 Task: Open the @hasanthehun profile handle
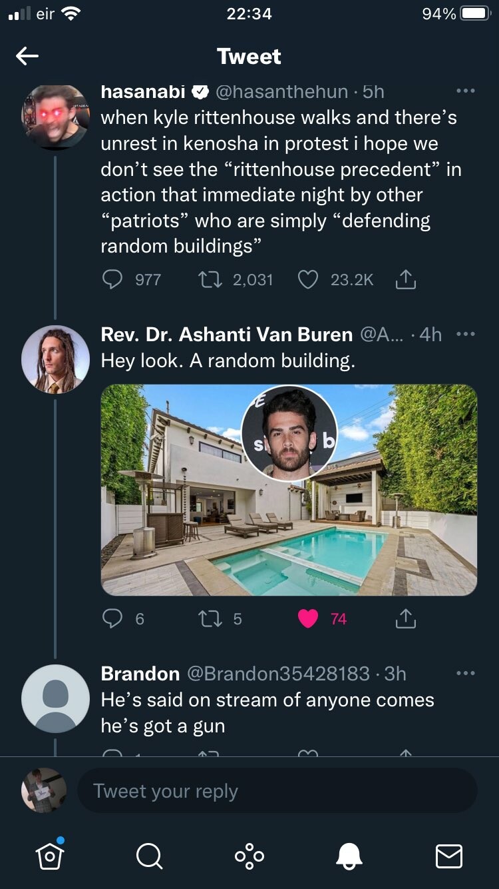point(281,91)
